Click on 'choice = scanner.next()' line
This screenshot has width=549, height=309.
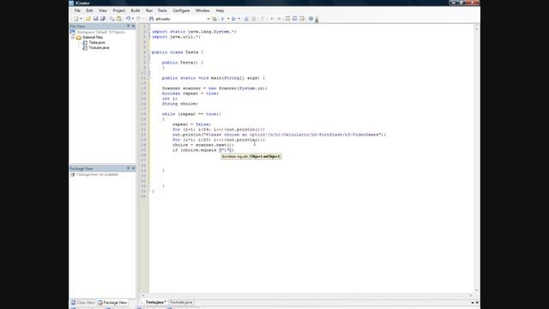click(x=203, y=145)
